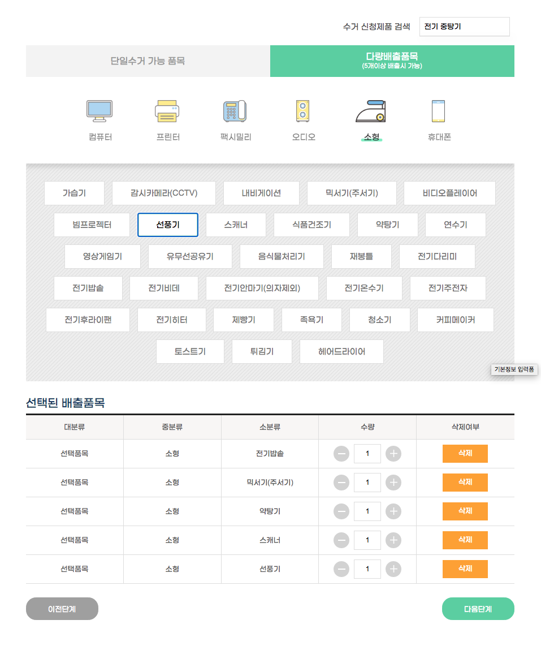The image size is (541, 650).
Task: Select the 가습기 item
Action: point(74,193)
